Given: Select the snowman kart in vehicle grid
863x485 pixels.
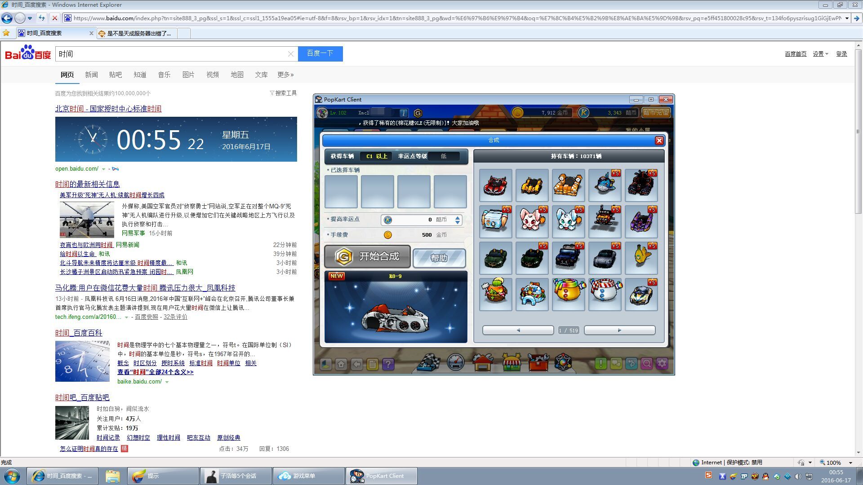Looking at the screenshot, I should tap(605, 294).
